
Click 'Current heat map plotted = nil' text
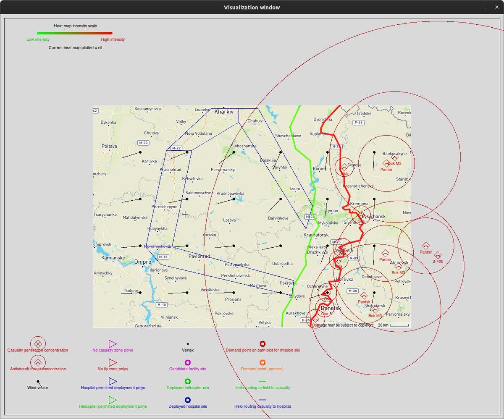click(75, 48)
